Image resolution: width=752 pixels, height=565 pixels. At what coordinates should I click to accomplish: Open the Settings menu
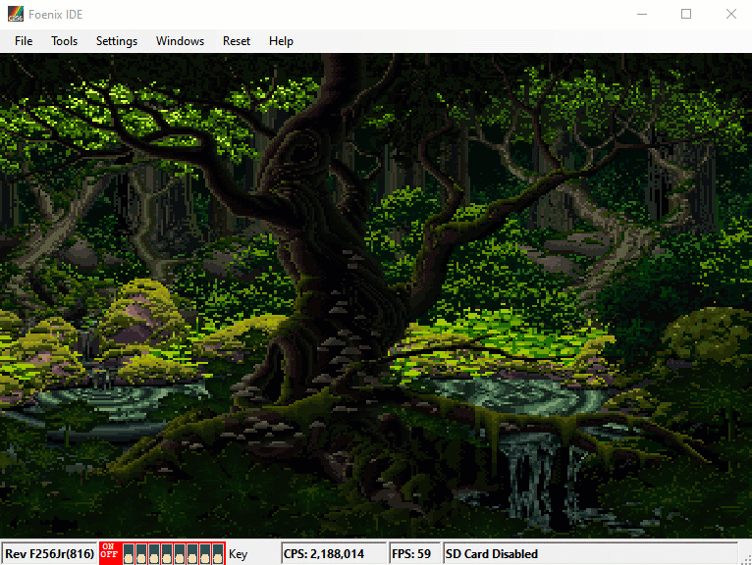[x=117, y=41]
